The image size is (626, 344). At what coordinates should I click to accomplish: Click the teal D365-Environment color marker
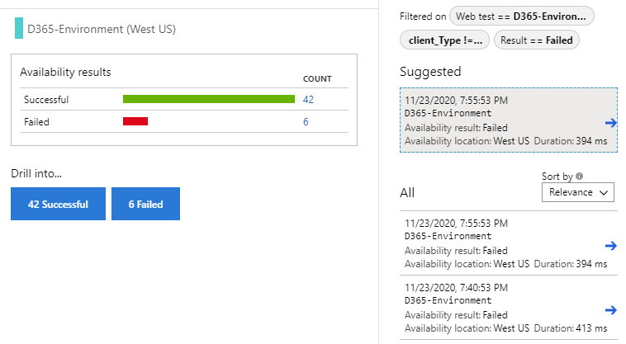[x=18, y=29]
